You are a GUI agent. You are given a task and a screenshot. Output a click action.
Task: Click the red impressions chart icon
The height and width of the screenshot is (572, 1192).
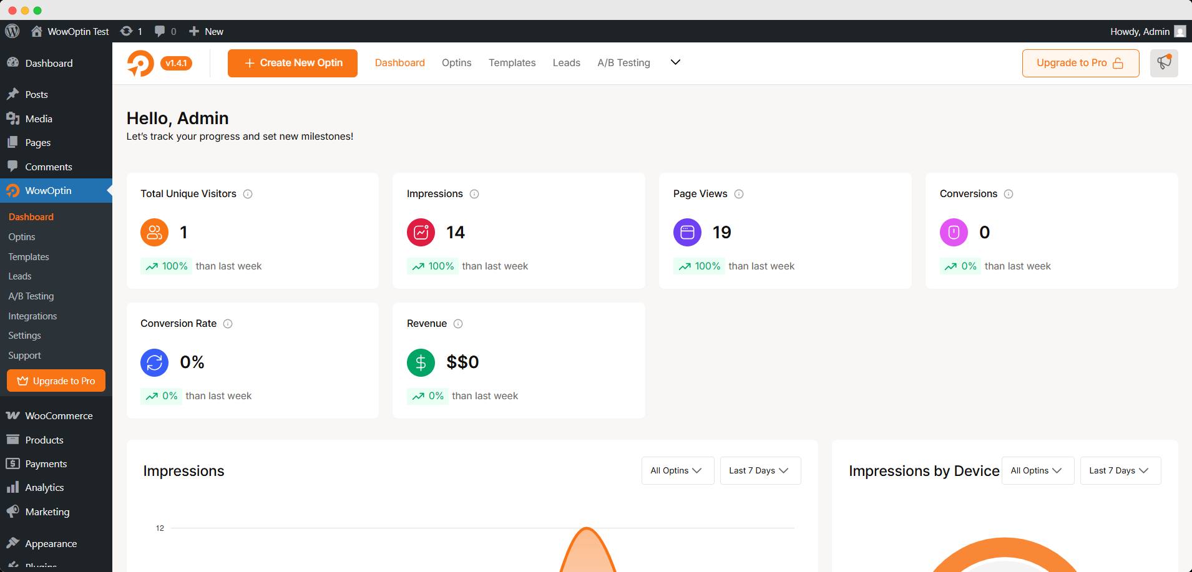pos(421,233)
